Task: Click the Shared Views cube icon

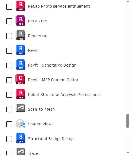Action: [20, 123]
